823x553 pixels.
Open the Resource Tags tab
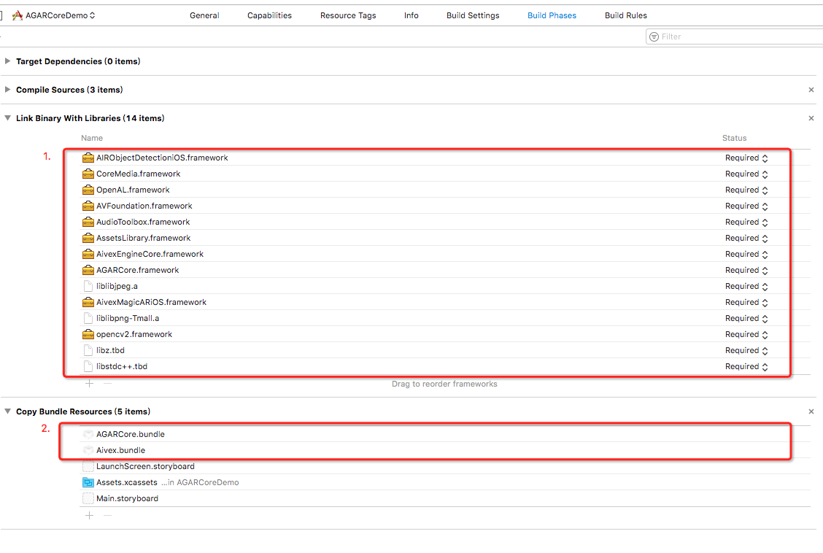[348, 15]
